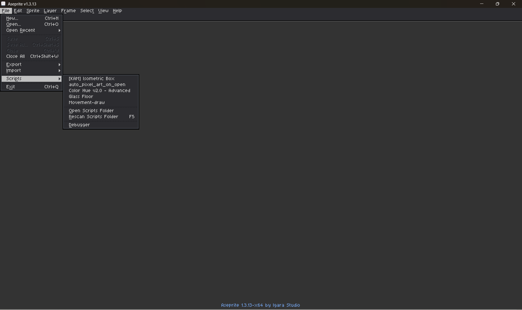This screenshot has height=310, width=522.
Task: Choose Exit from the File menu
Action: [x=32, y=87]
